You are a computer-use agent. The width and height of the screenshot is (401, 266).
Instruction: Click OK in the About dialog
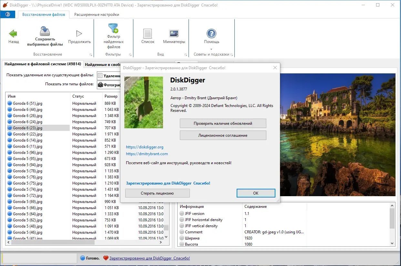point(256,193)
